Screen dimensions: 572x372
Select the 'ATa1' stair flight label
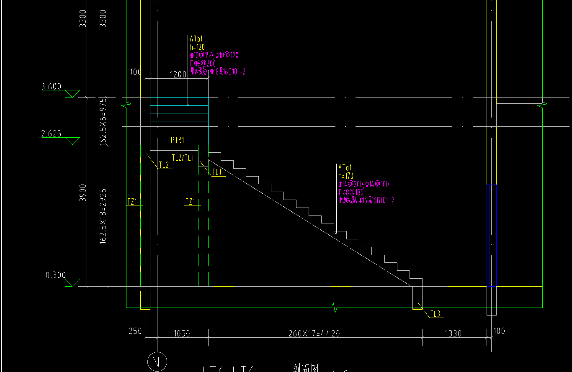coord(345,168)
